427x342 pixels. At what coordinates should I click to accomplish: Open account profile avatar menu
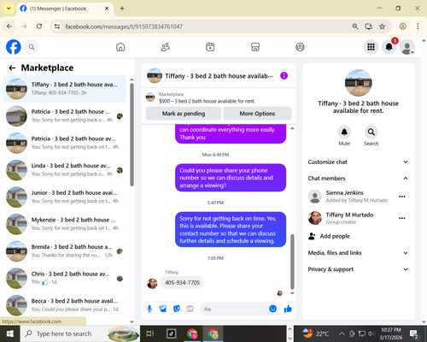click(x=407, y=47)
